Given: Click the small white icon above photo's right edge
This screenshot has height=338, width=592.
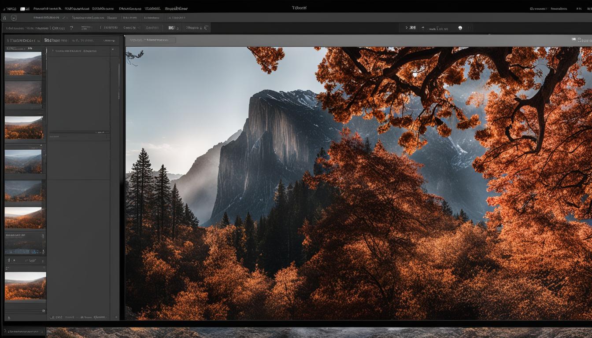Looking at the screenshot, I should [573, 40].
